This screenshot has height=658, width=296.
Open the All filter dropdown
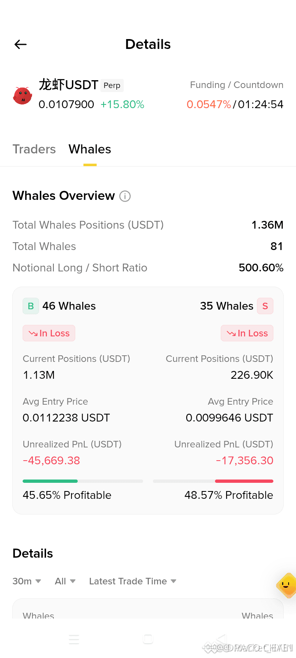[x=65, y=581]
